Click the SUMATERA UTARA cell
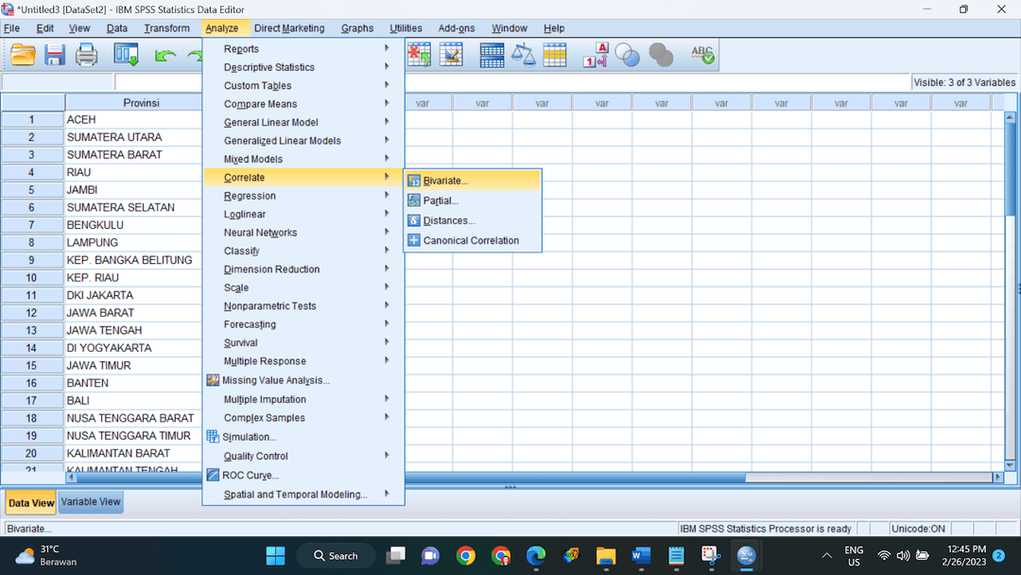This screenshot has height=575, width=1021. (x=133, y=137)
